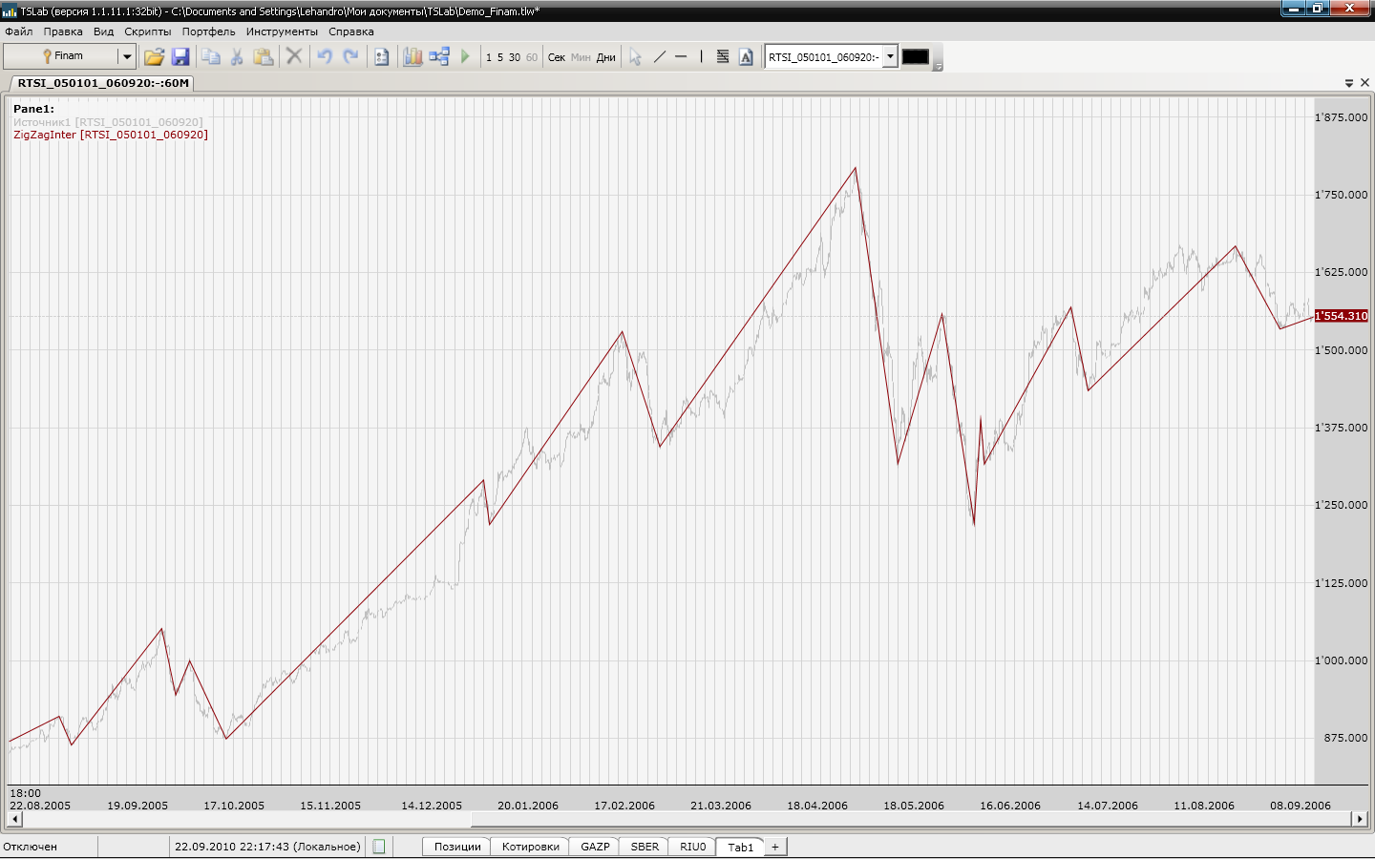Click the Источник1 legend label
Screen dimensions: 1375x859
coord(108,122)
